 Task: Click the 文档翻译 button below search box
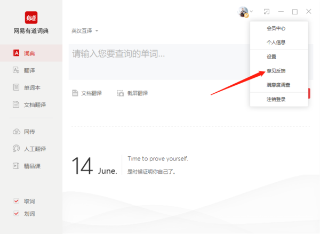tap(87, 93)
